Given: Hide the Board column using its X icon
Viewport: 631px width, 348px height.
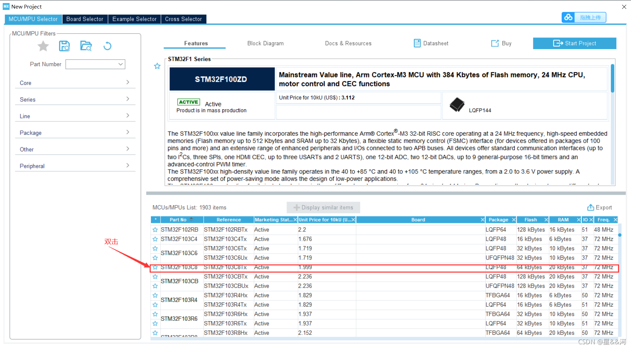Looking at the screenshot, I should (482, 220).
